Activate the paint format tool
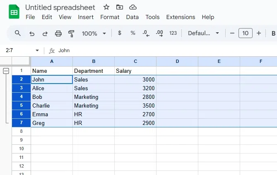 (71, 33)
